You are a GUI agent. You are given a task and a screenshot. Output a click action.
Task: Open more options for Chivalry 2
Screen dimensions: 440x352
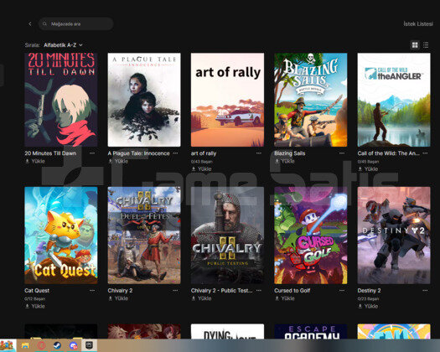tap(175, 291)
